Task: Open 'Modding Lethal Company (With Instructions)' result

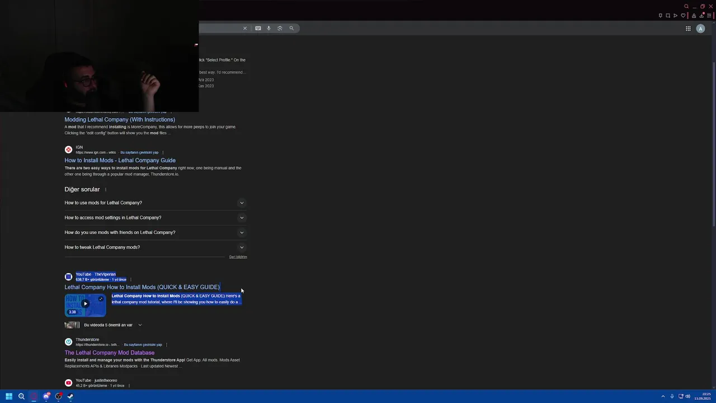Action: pyautogui.click(x=120, y=120)
